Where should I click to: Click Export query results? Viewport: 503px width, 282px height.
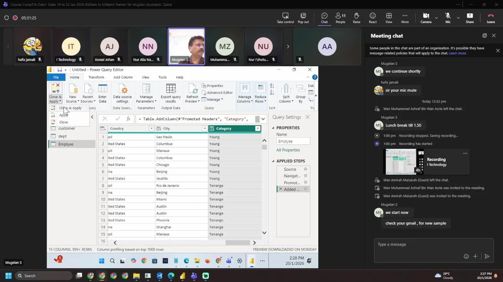click(171, 93)
